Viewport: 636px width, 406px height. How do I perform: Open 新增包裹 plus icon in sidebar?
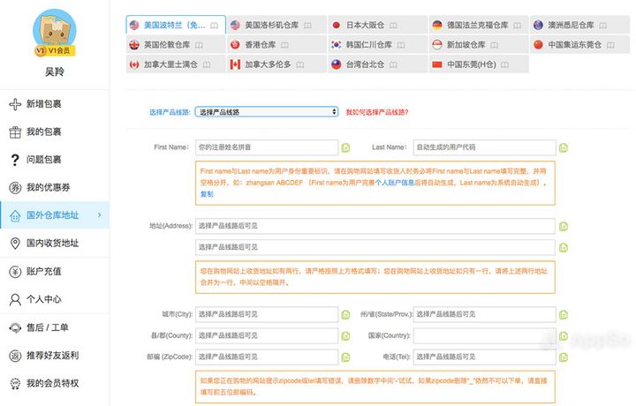coord(15,104)
